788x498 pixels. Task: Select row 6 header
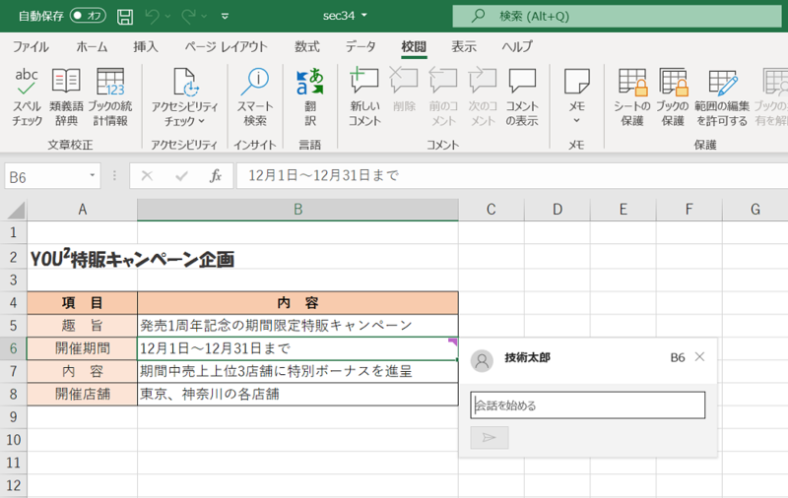click(x=14, y=348)
